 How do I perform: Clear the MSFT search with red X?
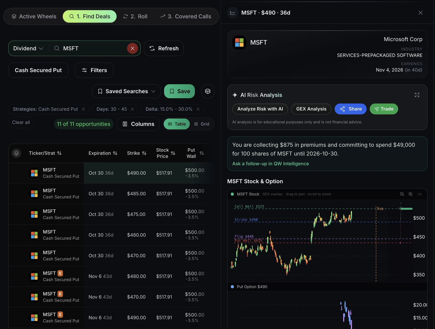(132, 48)
